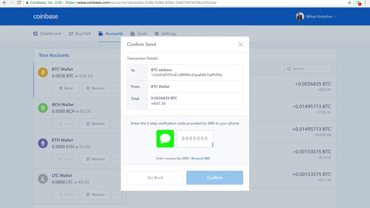Click the Confirm button

click(214, 178)
